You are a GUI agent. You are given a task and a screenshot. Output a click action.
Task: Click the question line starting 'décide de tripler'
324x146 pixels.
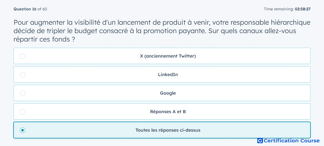(x=155, y=31)
